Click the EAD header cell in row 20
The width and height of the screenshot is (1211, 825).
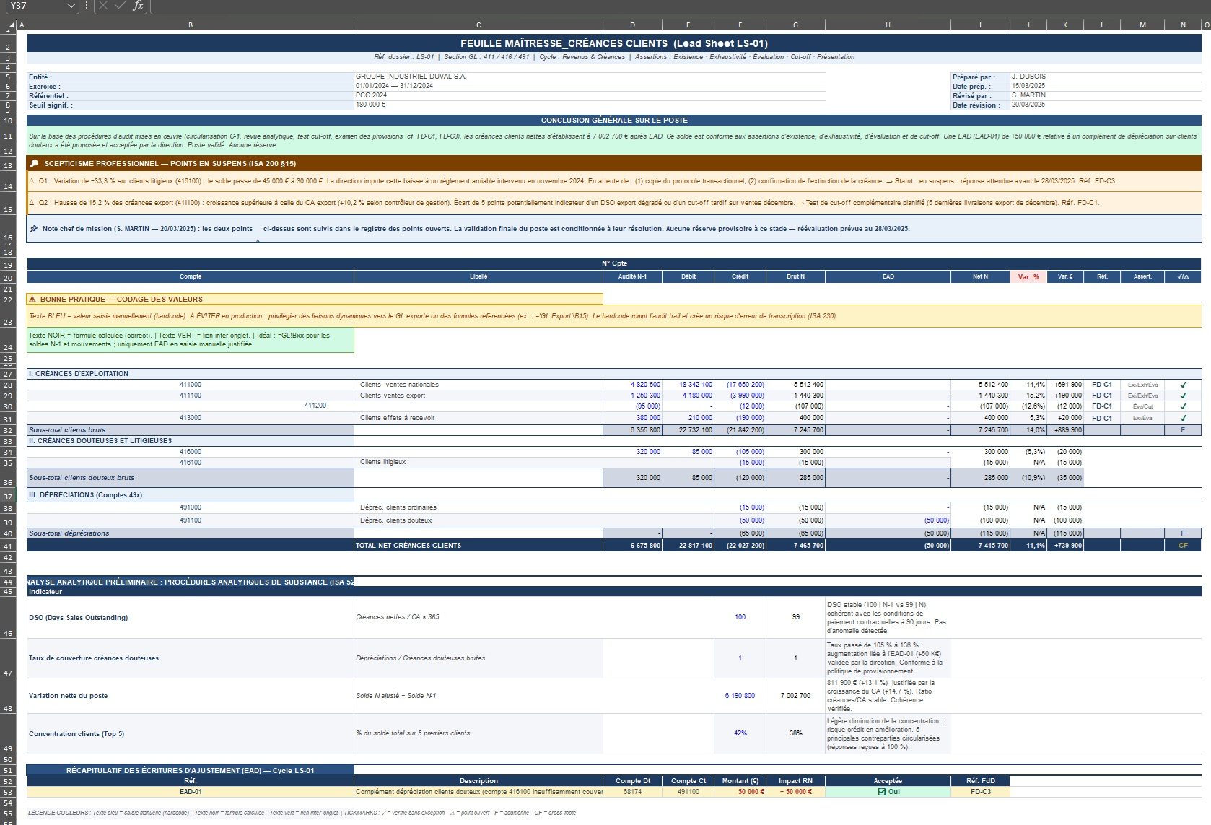[x=888, y=277]
